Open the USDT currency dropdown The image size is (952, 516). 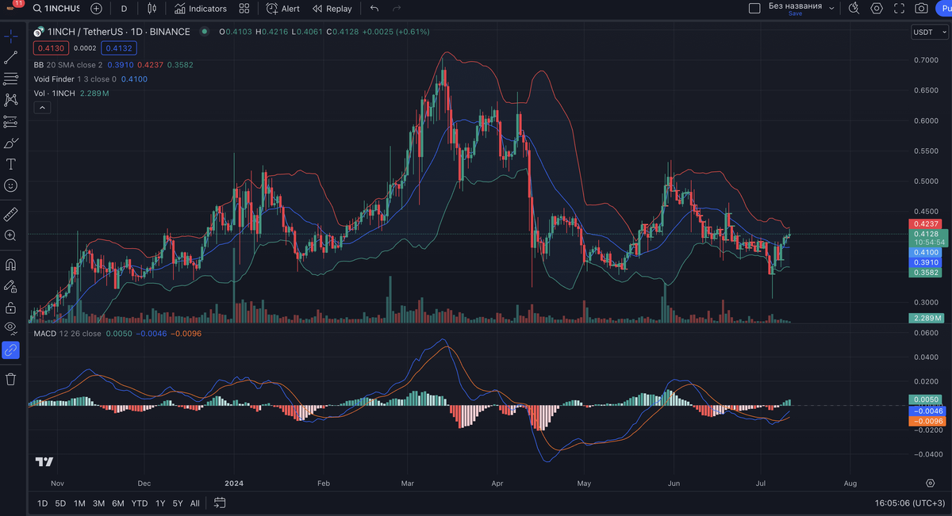(x=929, y=32)
